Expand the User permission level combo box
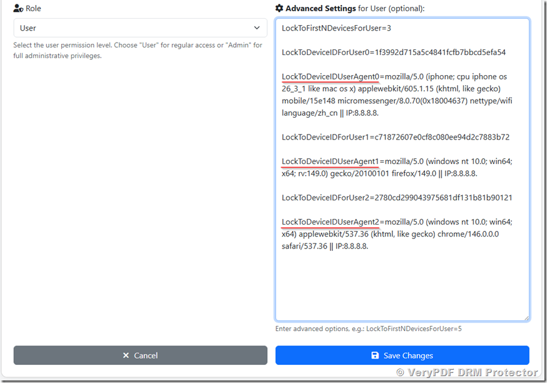The width and height of the screenshot is (547, 383). (140, 28)
